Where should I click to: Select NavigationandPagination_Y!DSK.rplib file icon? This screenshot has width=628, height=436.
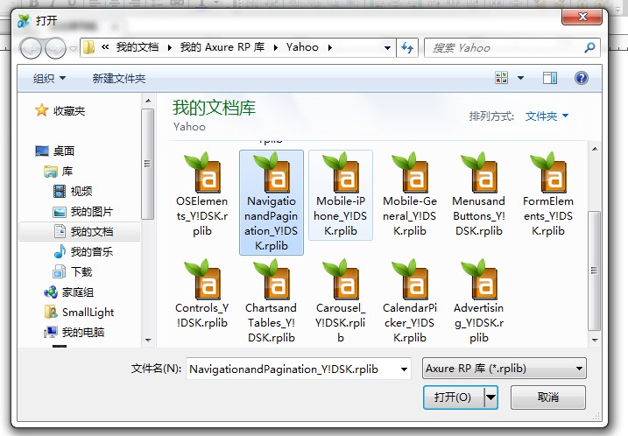(x=272, y=173)
